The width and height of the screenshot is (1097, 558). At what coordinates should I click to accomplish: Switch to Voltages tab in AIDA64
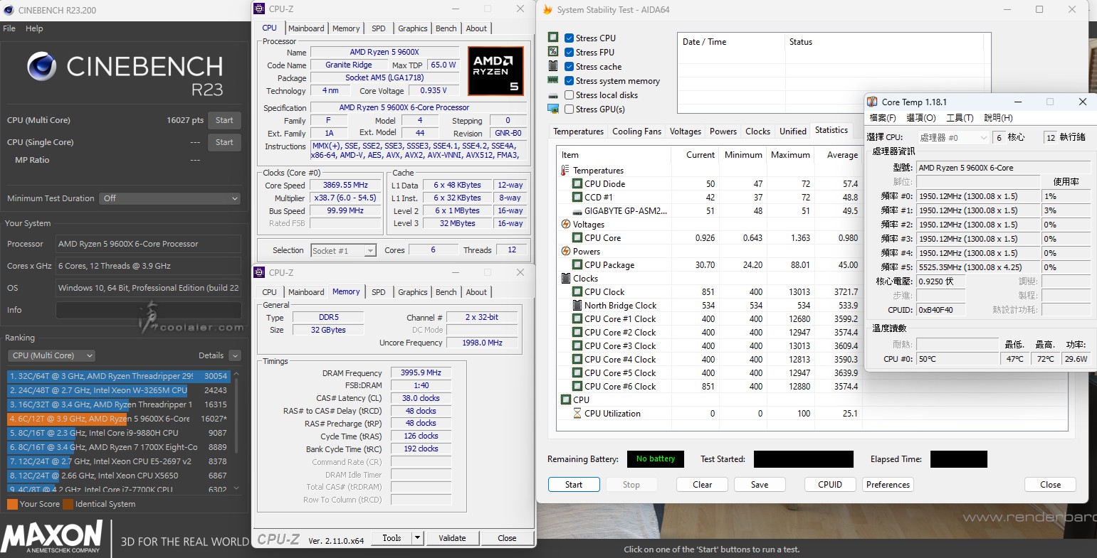click(x=686, y=132)
